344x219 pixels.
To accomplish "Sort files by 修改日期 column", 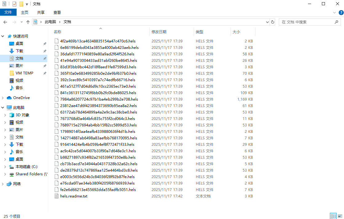I will click(159, 32).
